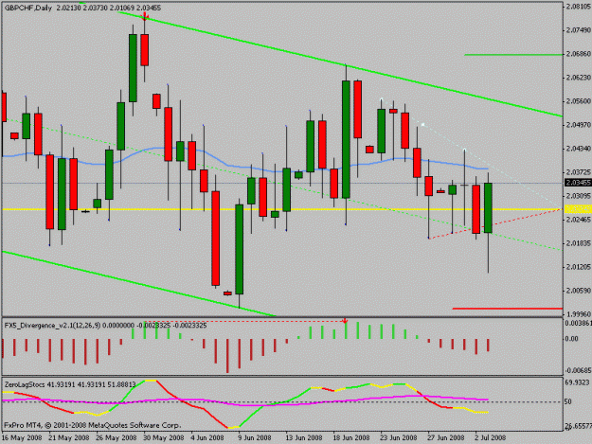The image size is (592, 444).
Task: Click the 2.05600 price scale label
Action: point(579,101)
